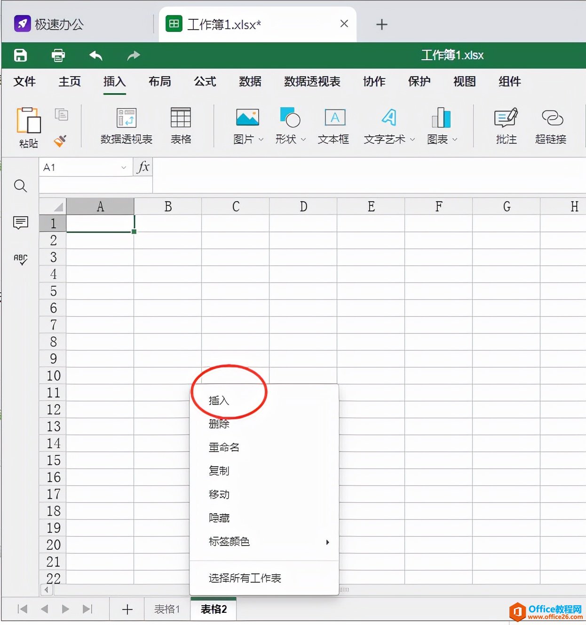Choose 插入 from the context menu
Viewport: 586px width, 625px height.
[x=219, y=400]
